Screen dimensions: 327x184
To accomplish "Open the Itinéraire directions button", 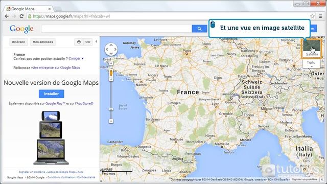I will click(18, 42).
